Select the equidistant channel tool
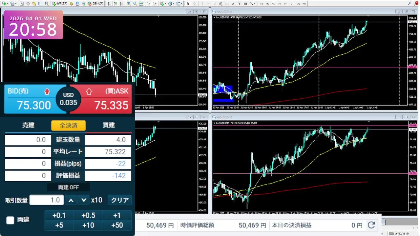 pyautogui.click(x=221, y=3)
